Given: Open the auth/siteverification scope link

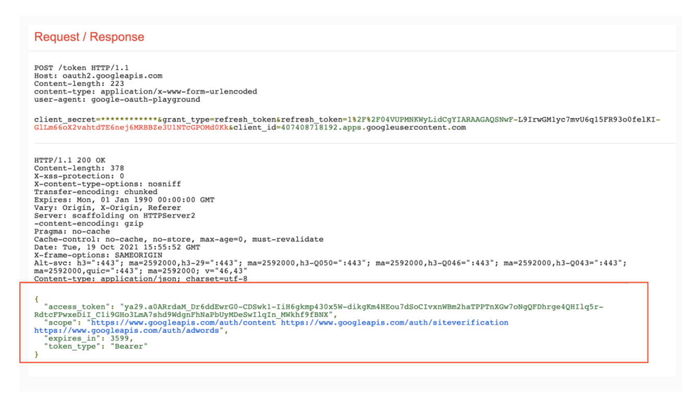Looking at the screenshot, I should tap(394, 322).
